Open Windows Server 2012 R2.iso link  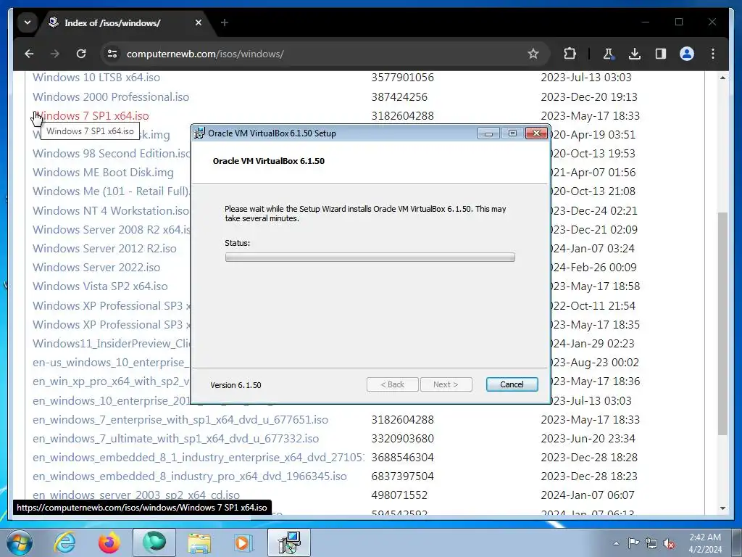[104, 248]
